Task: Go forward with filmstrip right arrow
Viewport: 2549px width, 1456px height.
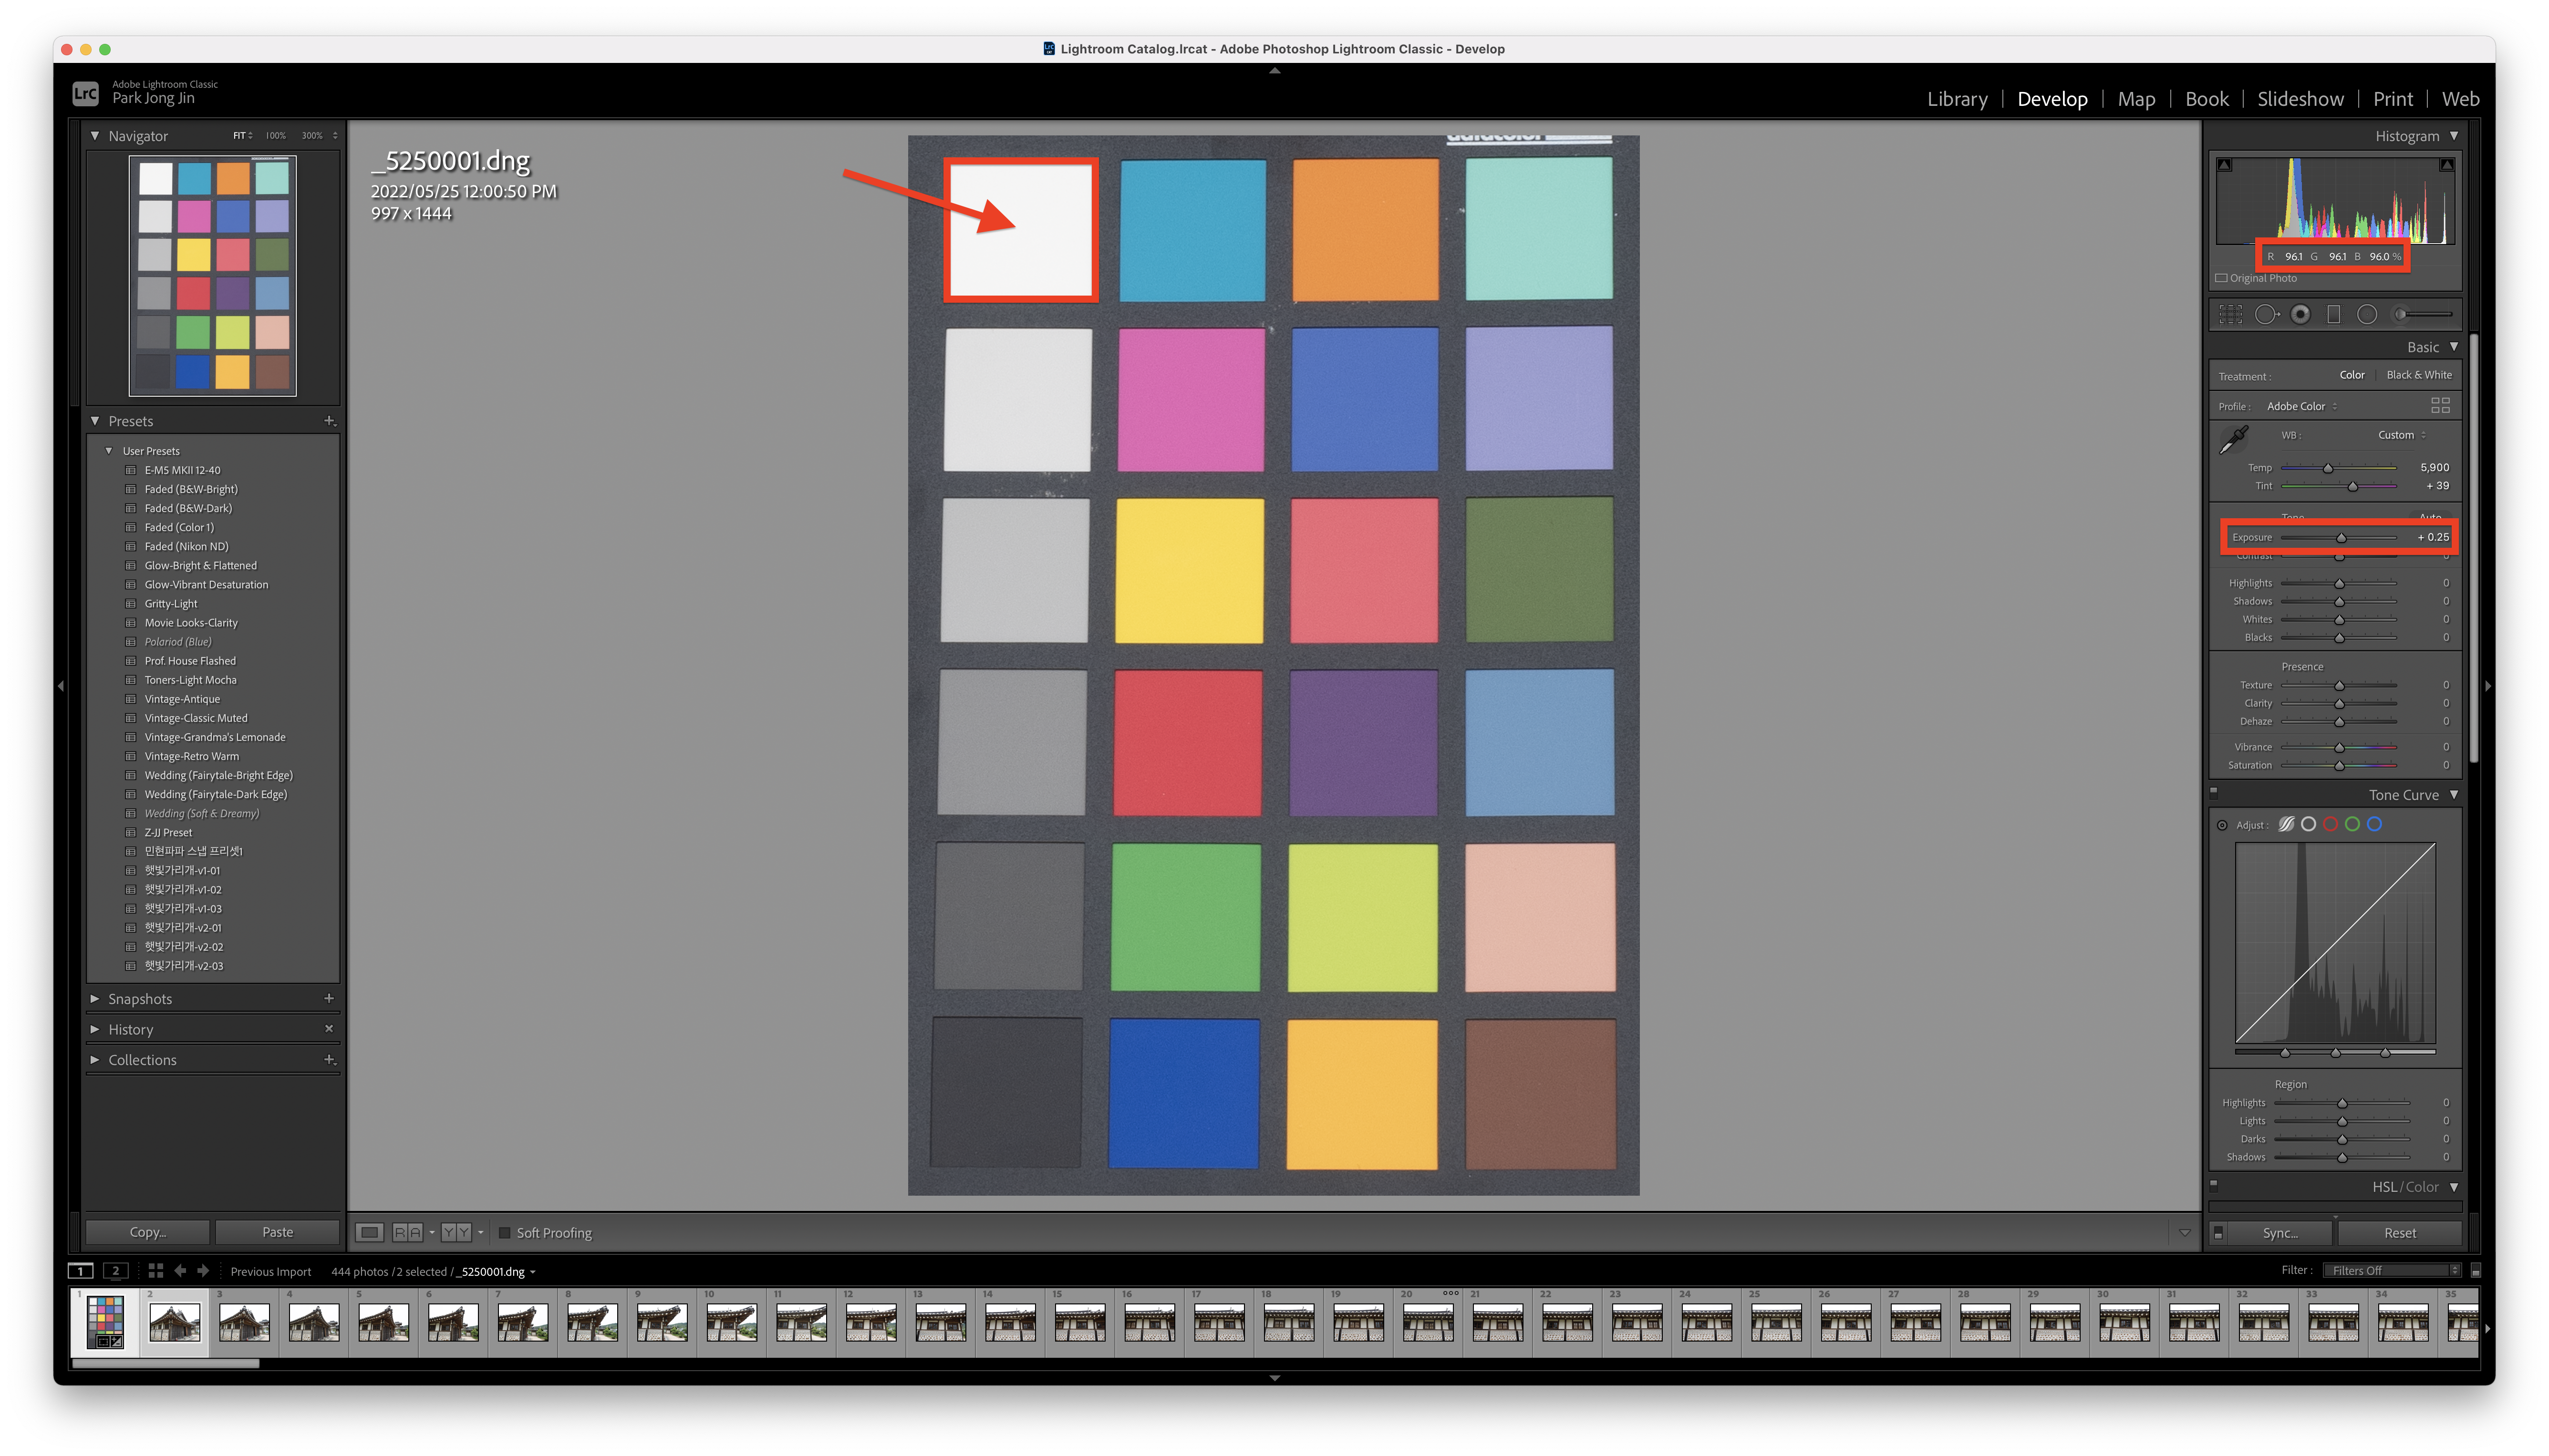Action: (x=203, y=1270)
